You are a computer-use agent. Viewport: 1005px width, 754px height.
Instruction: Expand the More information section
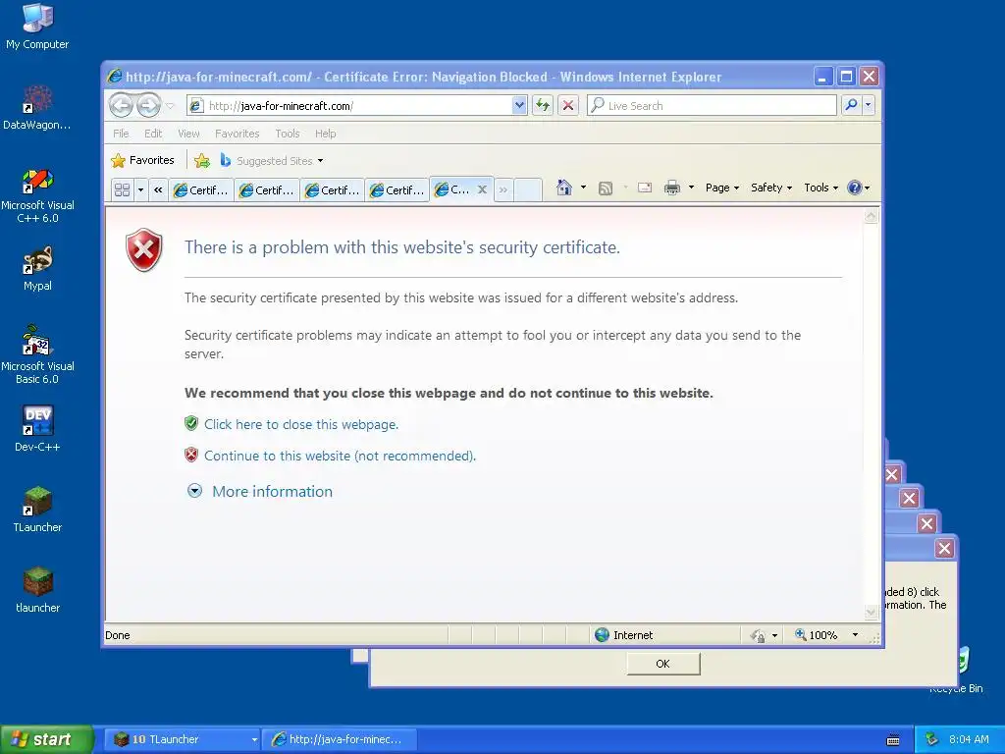[260, 491]
